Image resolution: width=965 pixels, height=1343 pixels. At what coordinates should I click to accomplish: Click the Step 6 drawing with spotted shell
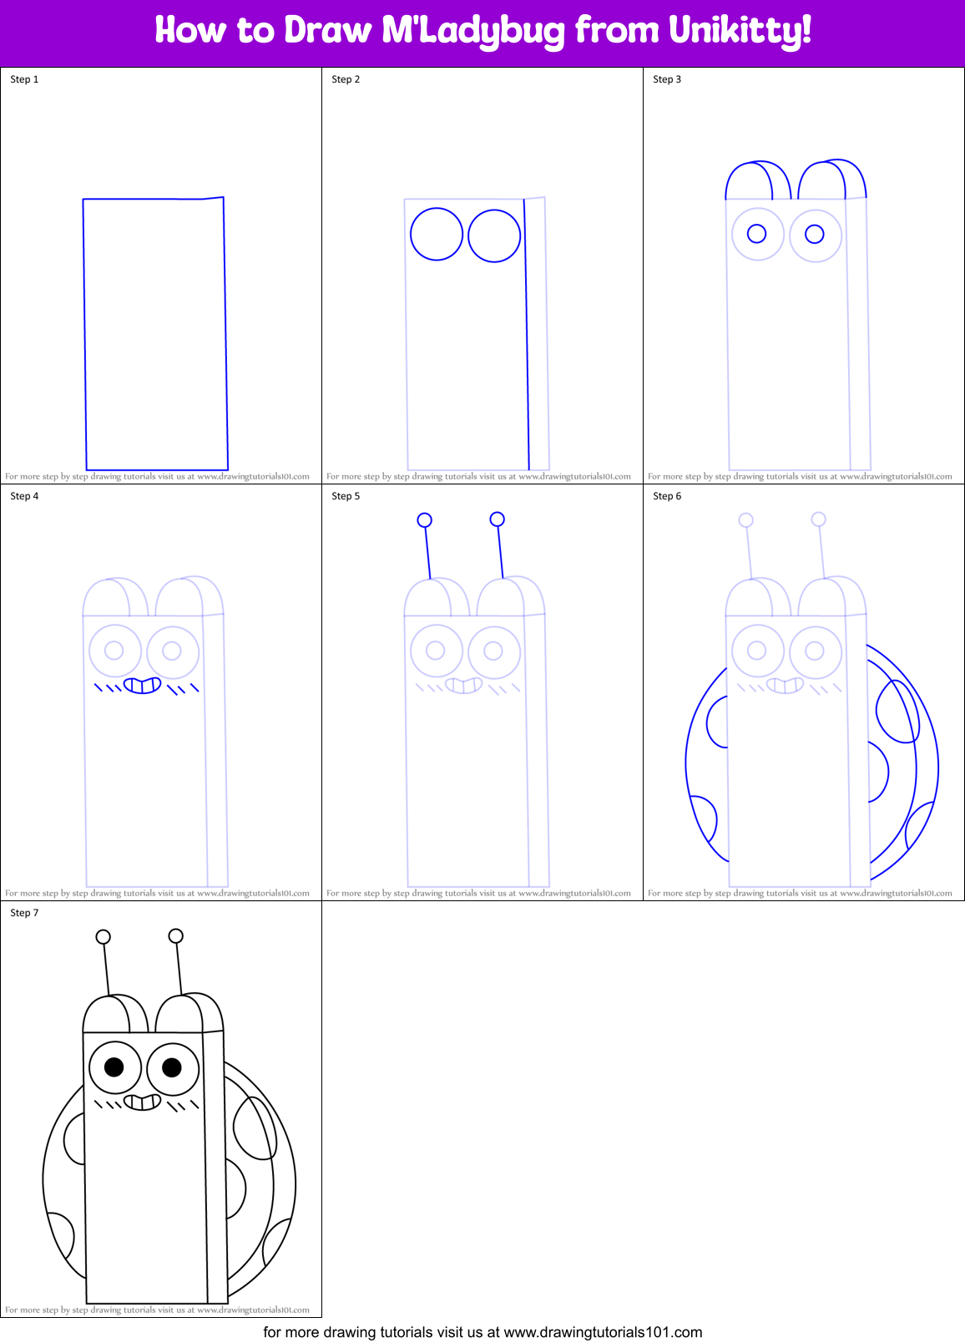click(811, 700)
